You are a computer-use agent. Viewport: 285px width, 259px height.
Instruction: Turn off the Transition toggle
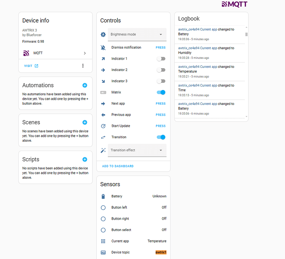(161, 137)
